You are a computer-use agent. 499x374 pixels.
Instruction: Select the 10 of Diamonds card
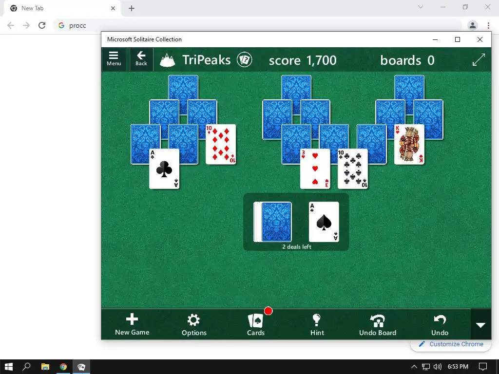tap(221, 144)
